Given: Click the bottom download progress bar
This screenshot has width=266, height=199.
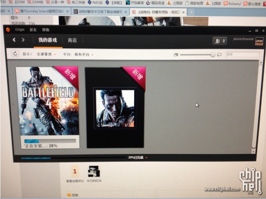Looking at the screenshot, I should (x=73, y=158).
